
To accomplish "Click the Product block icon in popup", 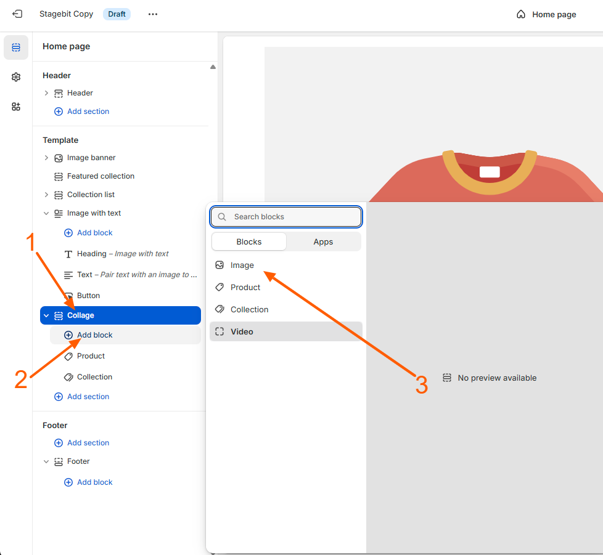I will (219, 287).
